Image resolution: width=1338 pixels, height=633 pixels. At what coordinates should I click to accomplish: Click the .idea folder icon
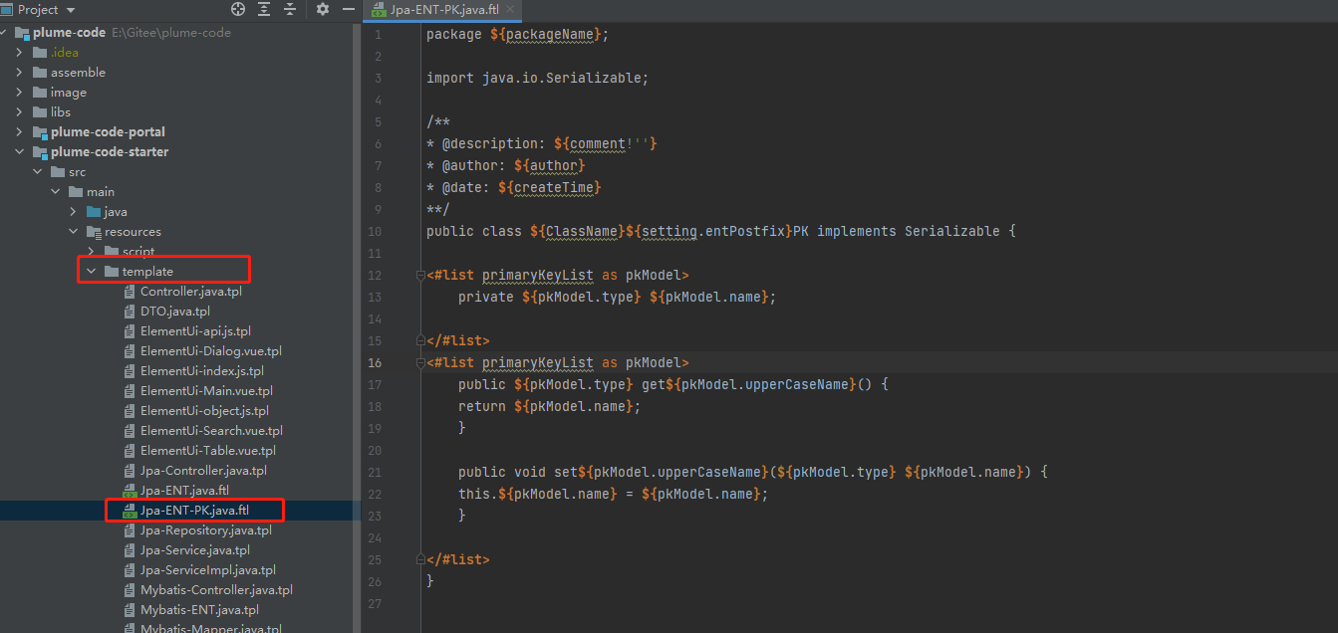point(40,53)
